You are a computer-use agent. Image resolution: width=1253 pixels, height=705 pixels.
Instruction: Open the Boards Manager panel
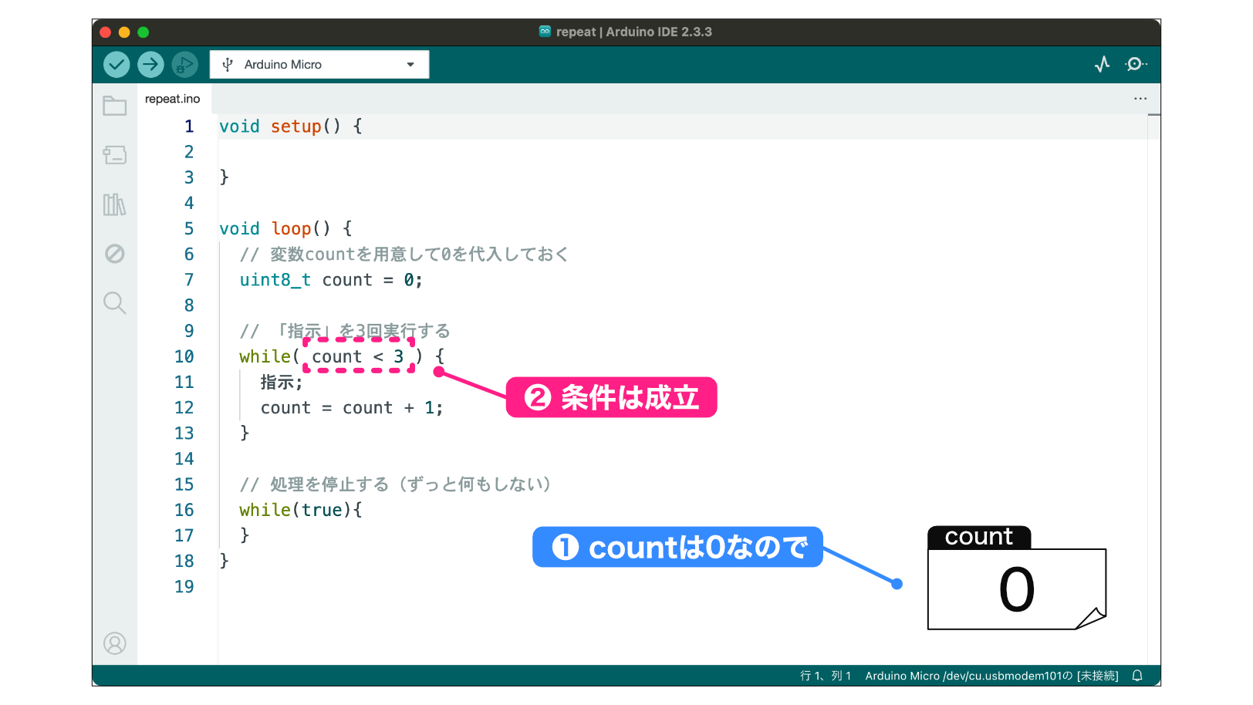tap(115, 155)
